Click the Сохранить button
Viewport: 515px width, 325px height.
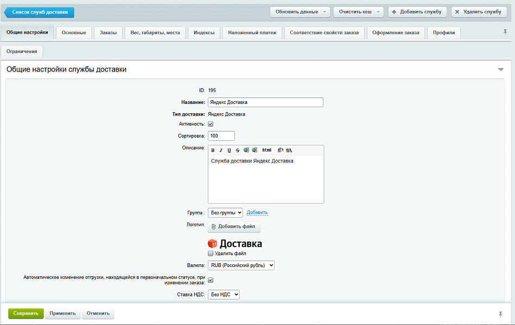(26, 313)
